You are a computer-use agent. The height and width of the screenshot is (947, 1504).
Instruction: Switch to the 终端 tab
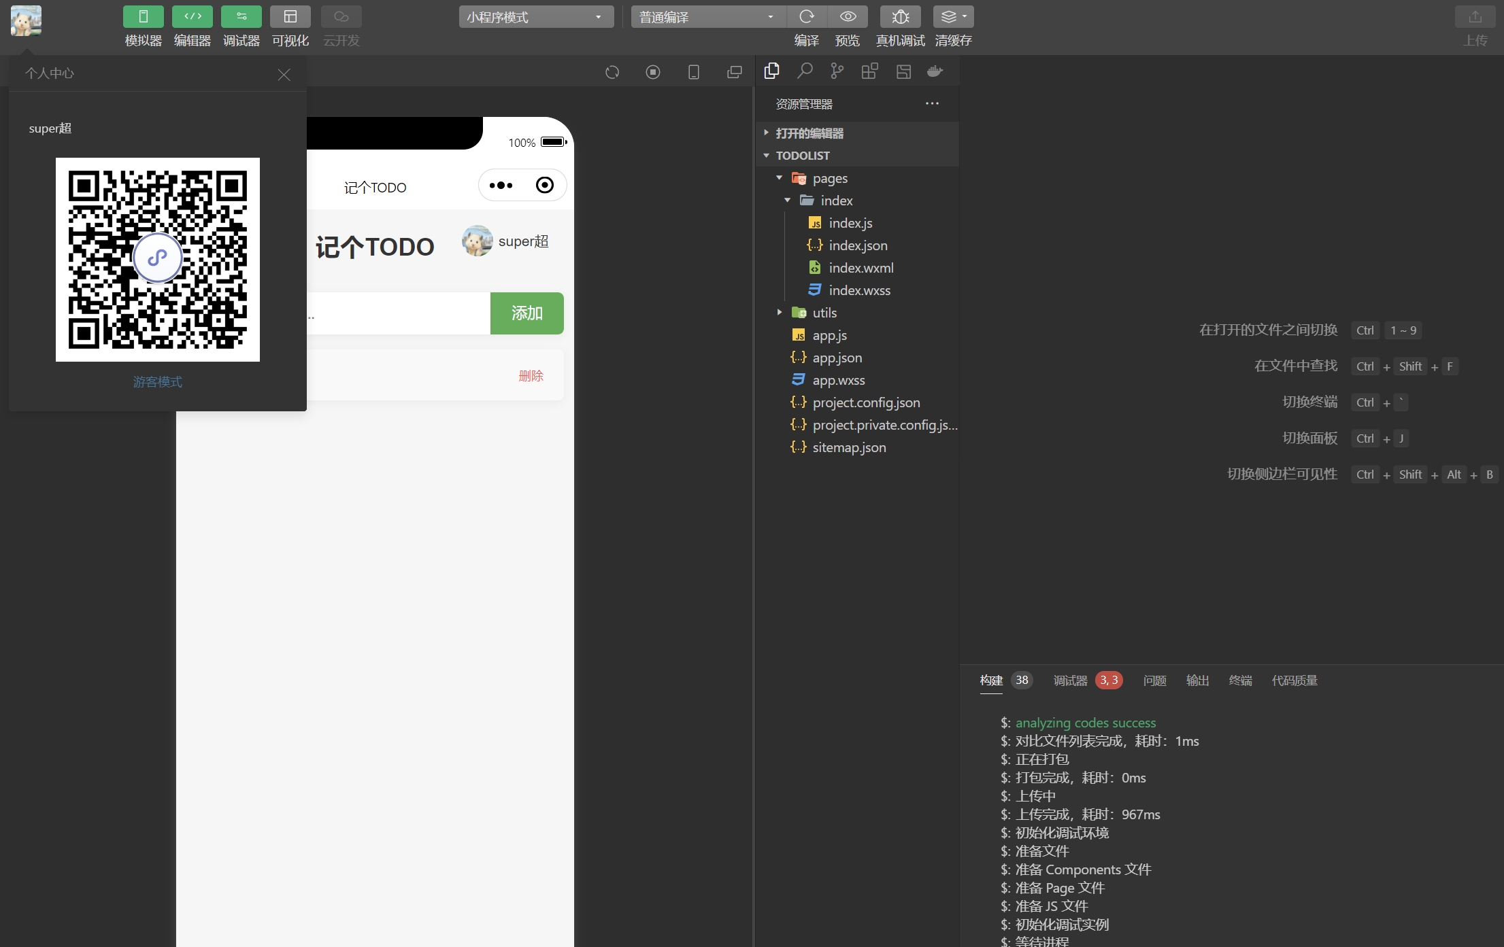click(1240, 681)
